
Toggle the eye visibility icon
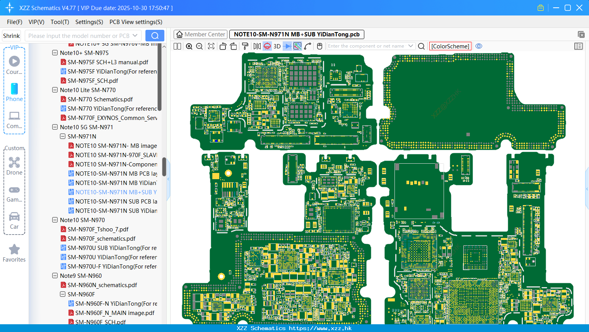click(479, 46)
